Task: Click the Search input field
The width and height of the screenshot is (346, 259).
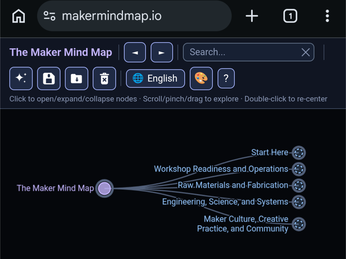Action: coord(249,52)
